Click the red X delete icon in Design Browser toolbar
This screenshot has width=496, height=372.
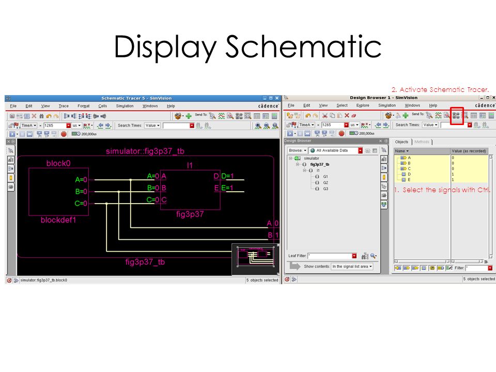click(347, 115)
